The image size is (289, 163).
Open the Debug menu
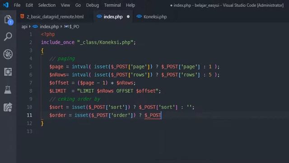[92, 5]
